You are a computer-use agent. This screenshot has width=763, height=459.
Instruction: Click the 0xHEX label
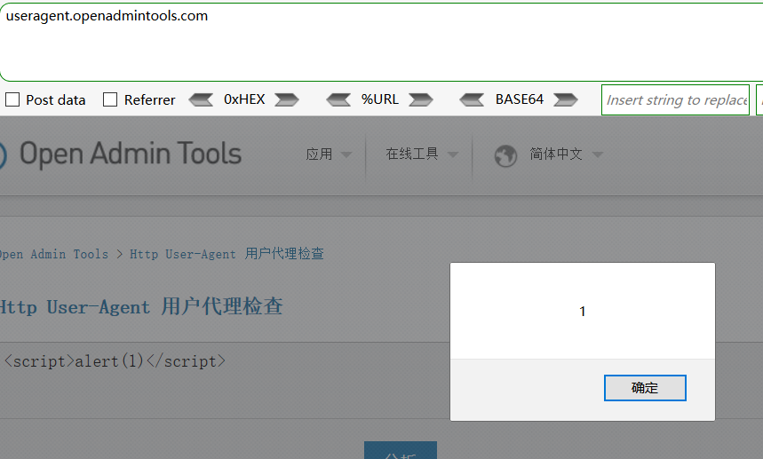click(x=244, y=99)
